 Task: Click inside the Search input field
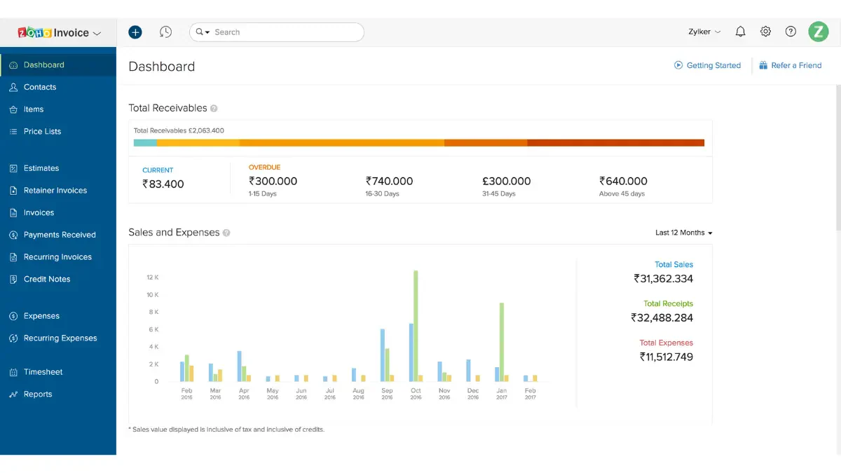(285, 32)
